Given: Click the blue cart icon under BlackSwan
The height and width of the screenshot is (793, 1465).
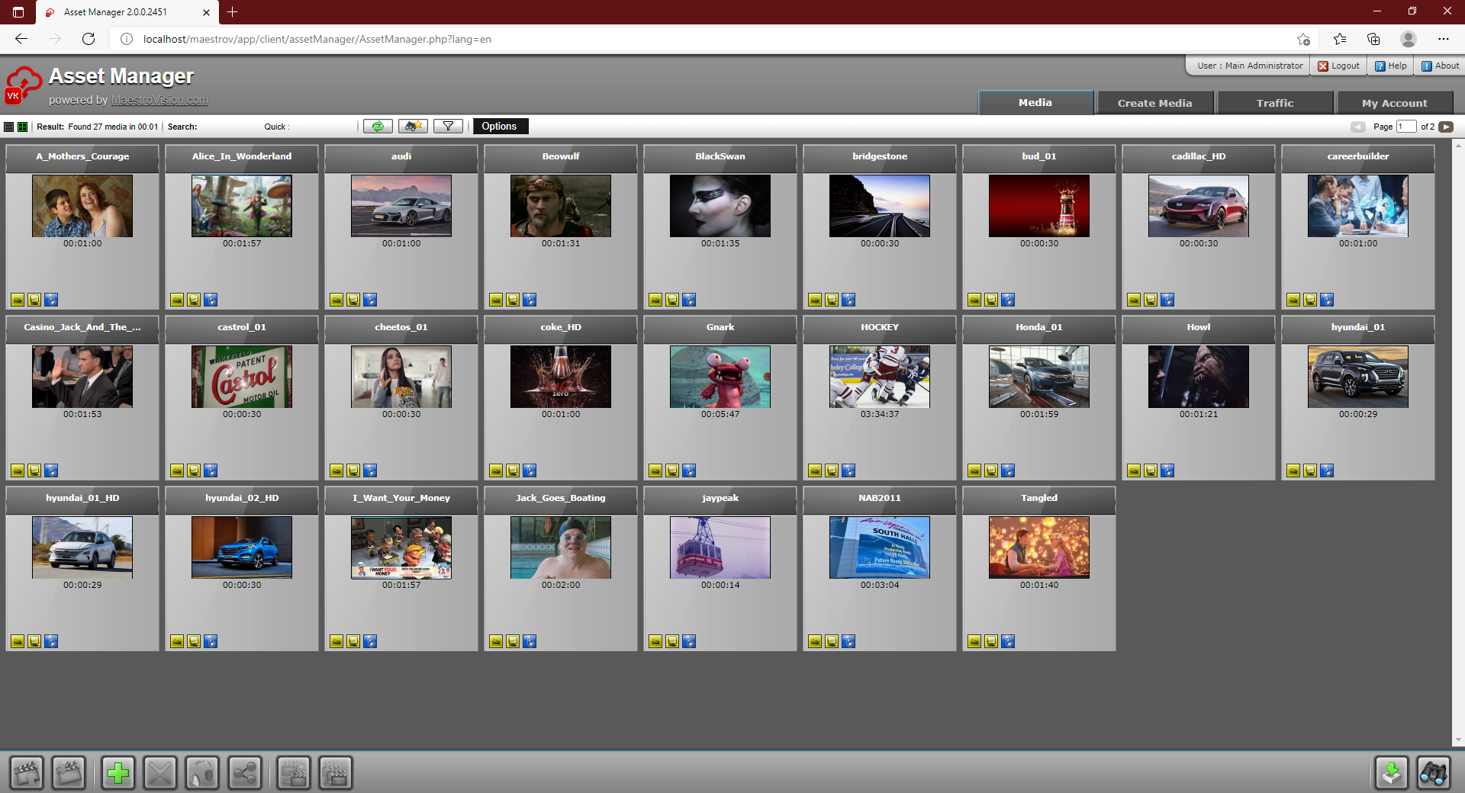Looking at the screenshot, I should click(x=689, y=300).
